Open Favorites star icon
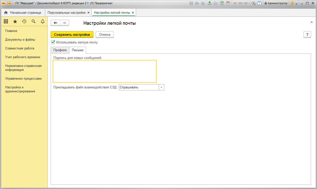The image size is (317, 189). [x=15, y=21]
